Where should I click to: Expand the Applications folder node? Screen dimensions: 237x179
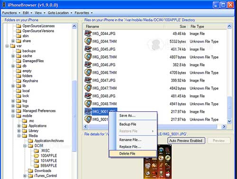coord(19,126)
